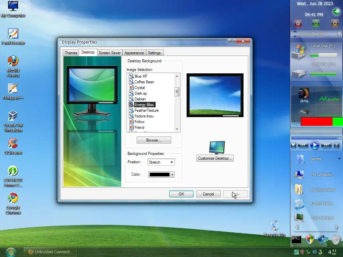343x257 pixels.
Task: Play media with the blue play button
Action: tap(314, 145)
